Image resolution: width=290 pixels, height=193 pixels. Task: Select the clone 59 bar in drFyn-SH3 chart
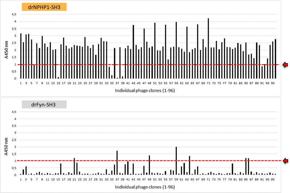(x=176, y=161)
